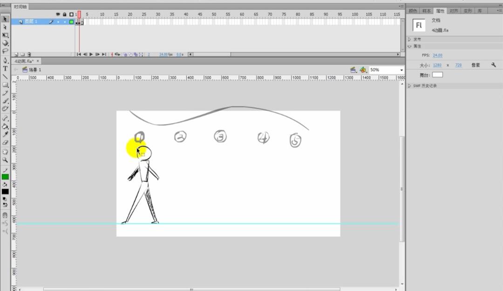Enable onion skin in the timeline controls
503x291 pixels.
coord(126,54)
